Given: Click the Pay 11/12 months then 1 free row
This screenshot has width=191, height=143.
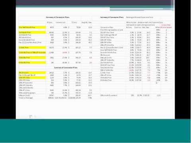Looking at the screenshot, I should (x=30, y=43).
